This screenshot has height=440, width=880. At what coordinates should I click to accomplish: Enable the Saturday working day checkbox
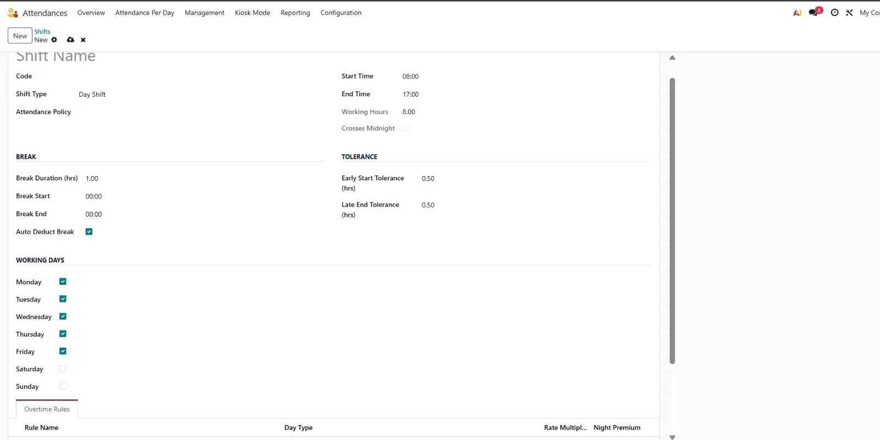point(63,369)
